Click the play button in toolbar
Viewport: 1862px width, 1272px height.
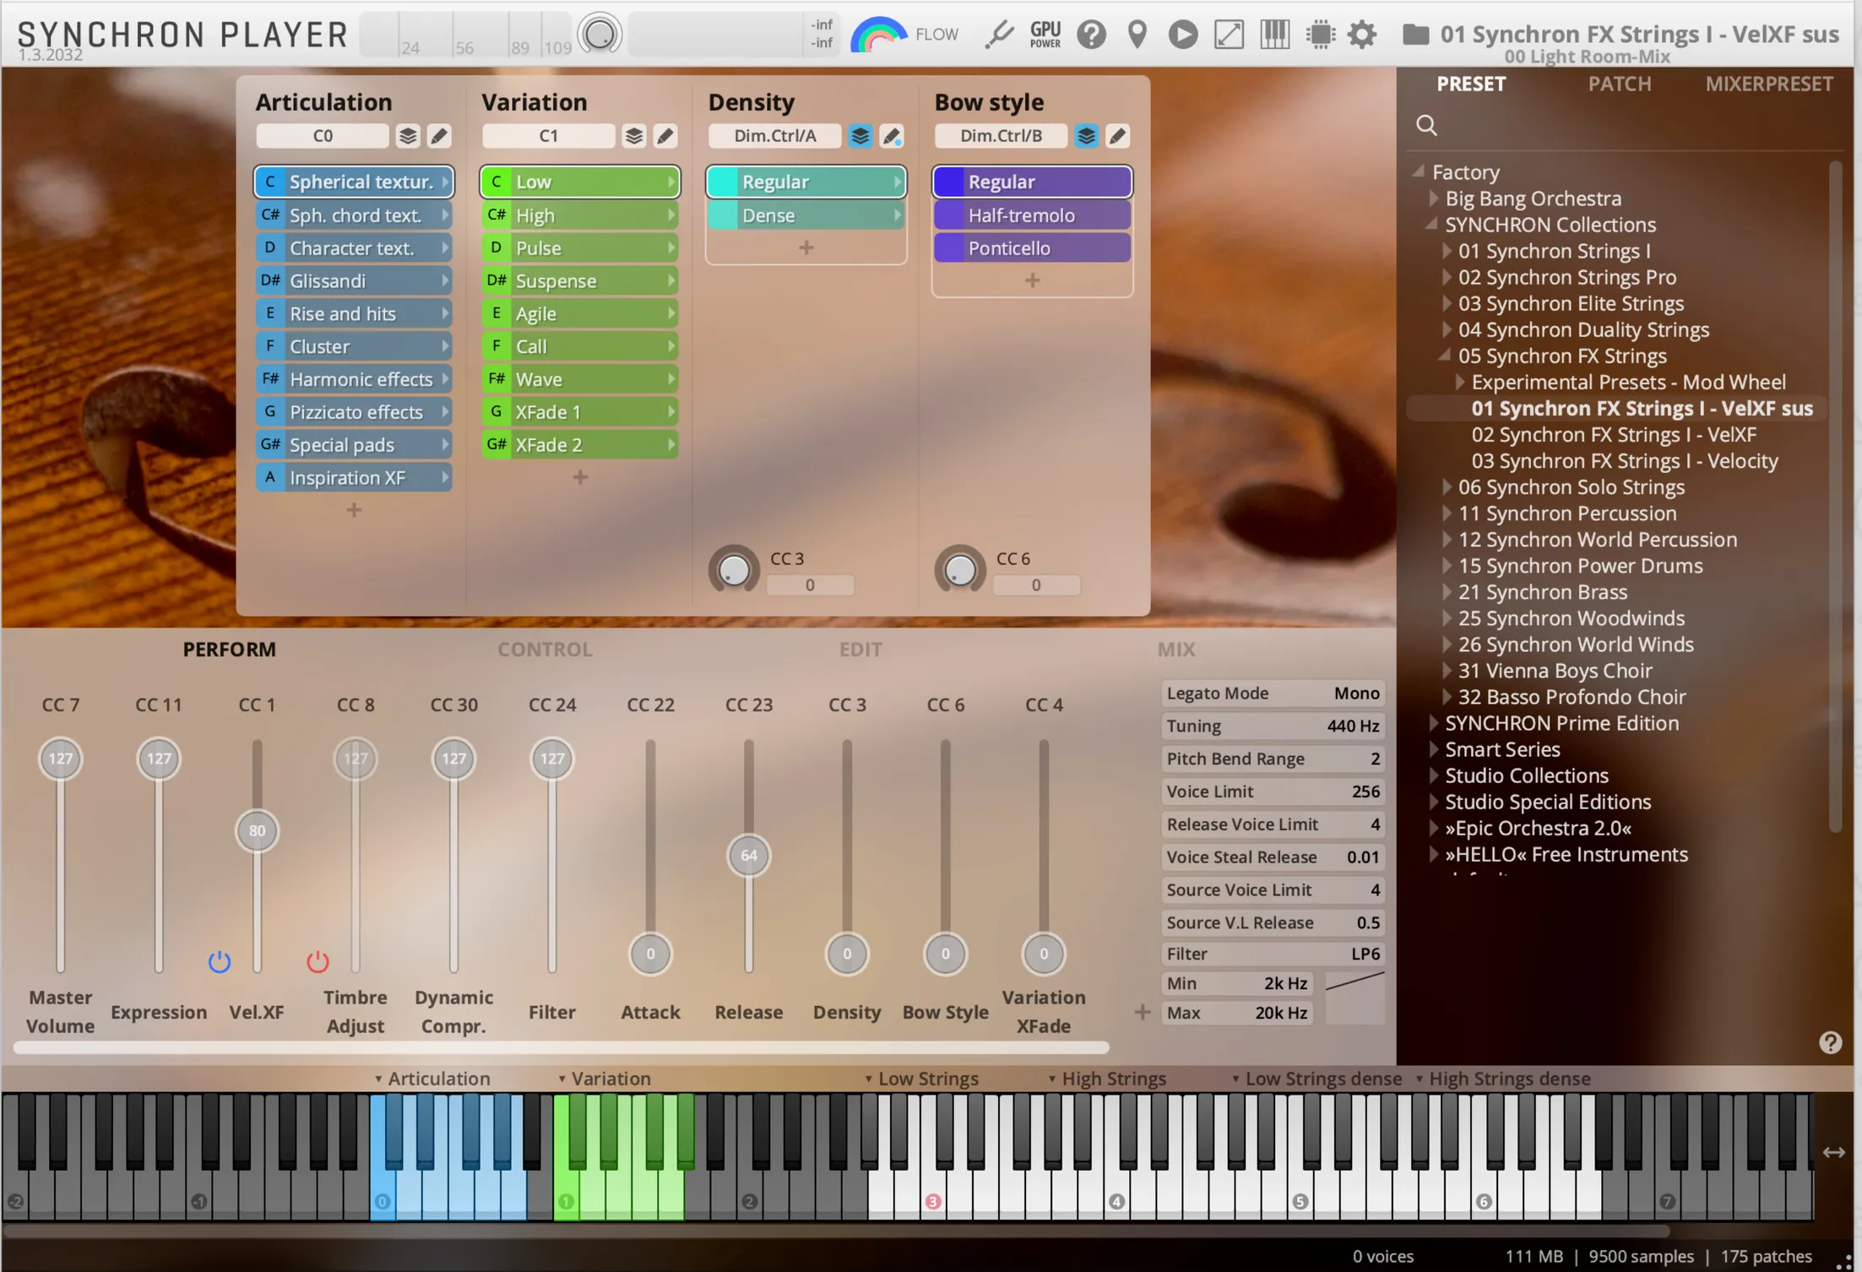point(1182,35)
